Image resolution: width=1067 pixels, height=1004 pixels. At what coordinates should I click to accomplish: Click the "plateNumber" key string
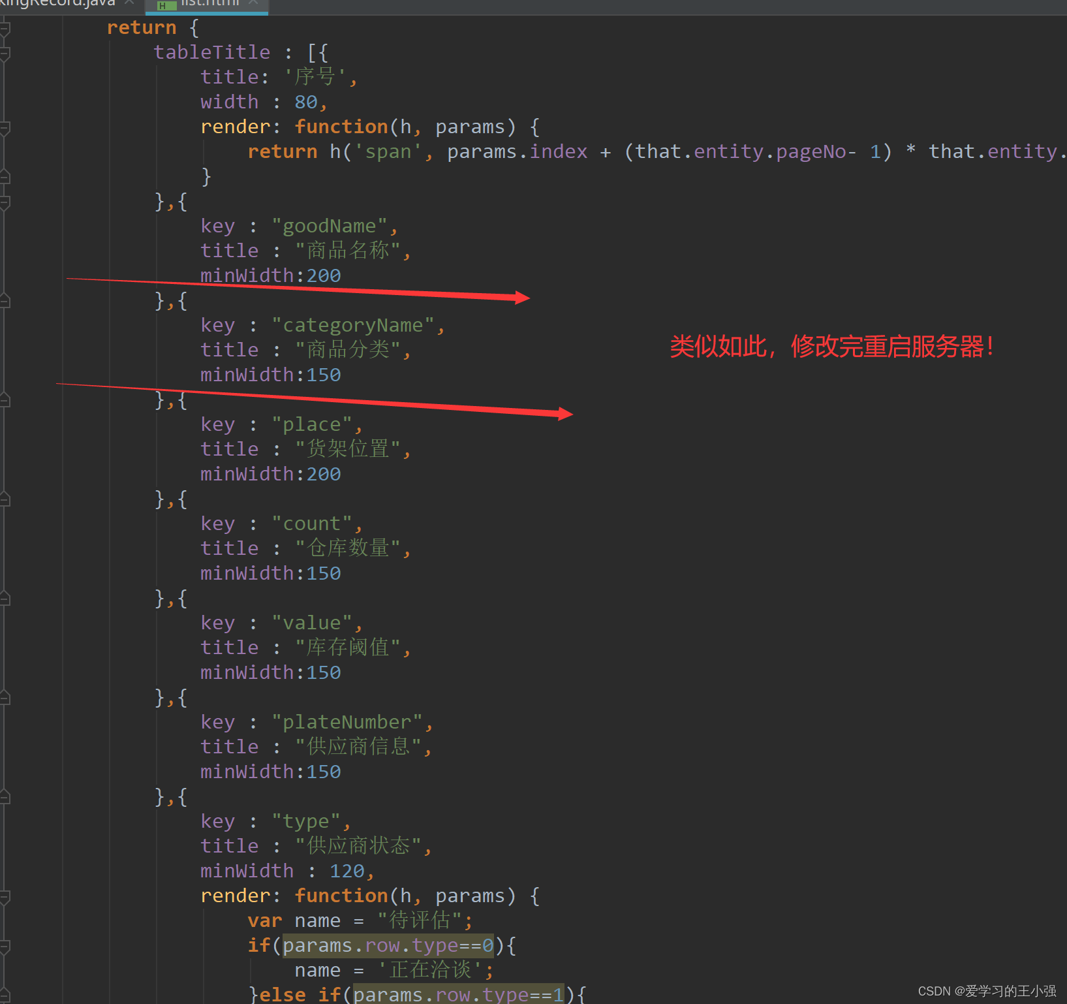pos(347,722)
